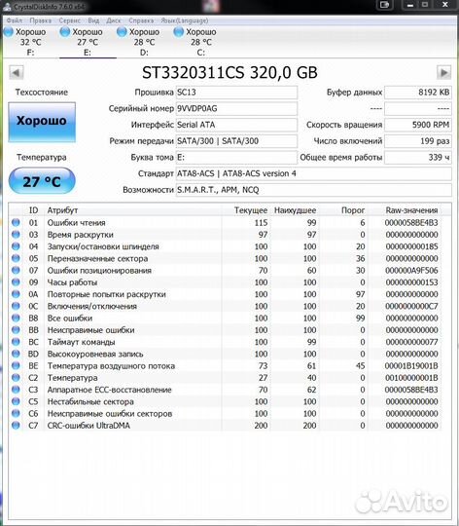459x526 pixels.
Task: Open the Язык(Language) menu
Action: pyautogui.click(x=185, y=20)
